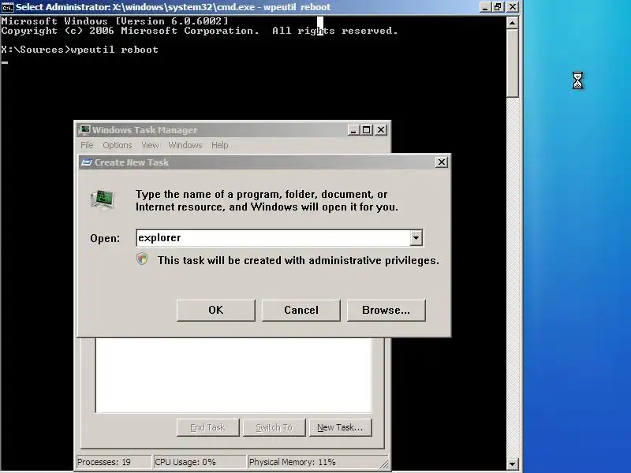The height and width of the screenshot is (473, 631).
Task: Click the cmd window vertical scrollbar thumb
Action: [512, 63]
